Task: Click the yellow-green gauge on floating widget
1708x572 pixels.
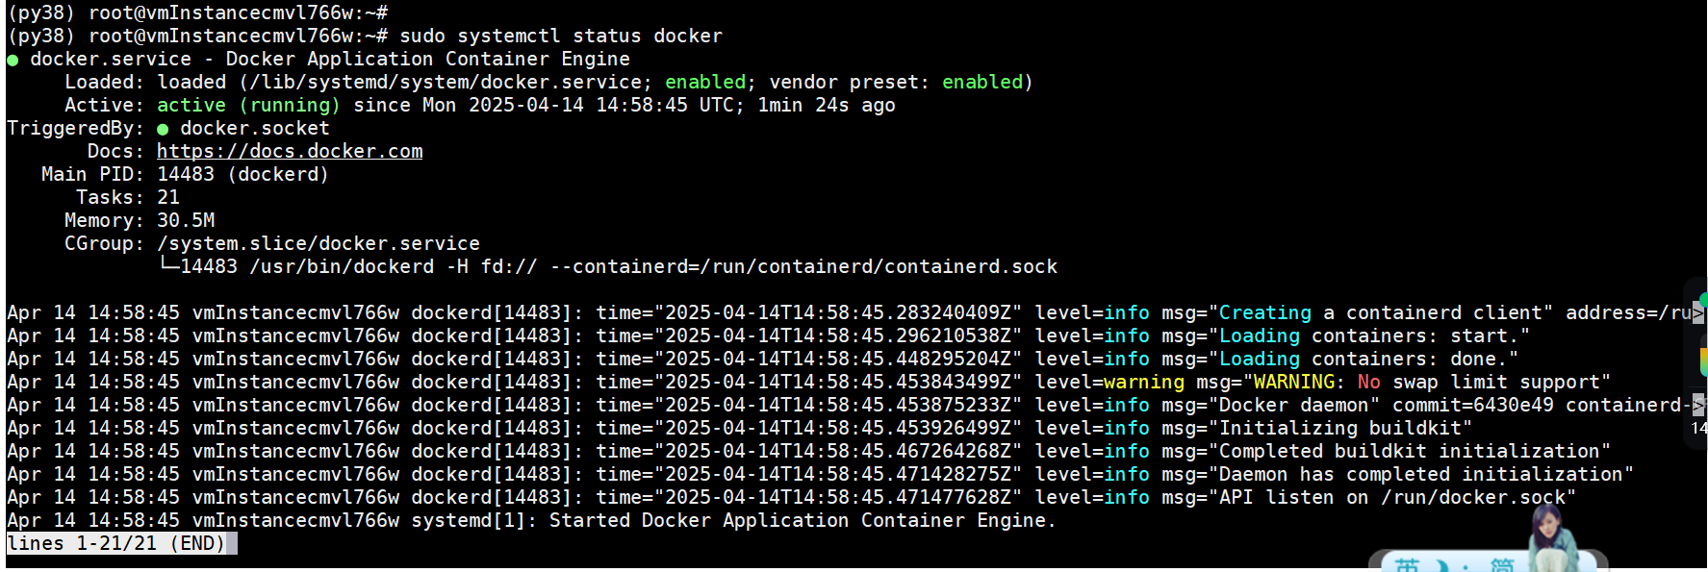Action: click(1703, 361)
